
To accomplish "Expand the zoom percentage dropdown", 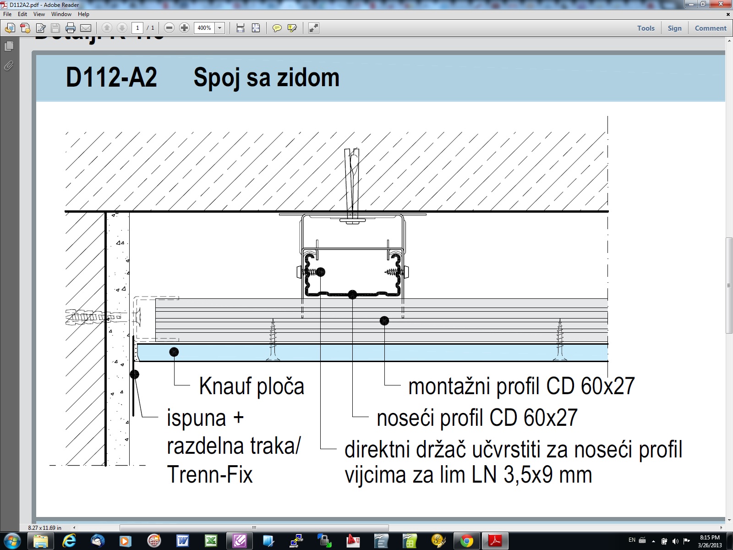I will click(220, 28).
